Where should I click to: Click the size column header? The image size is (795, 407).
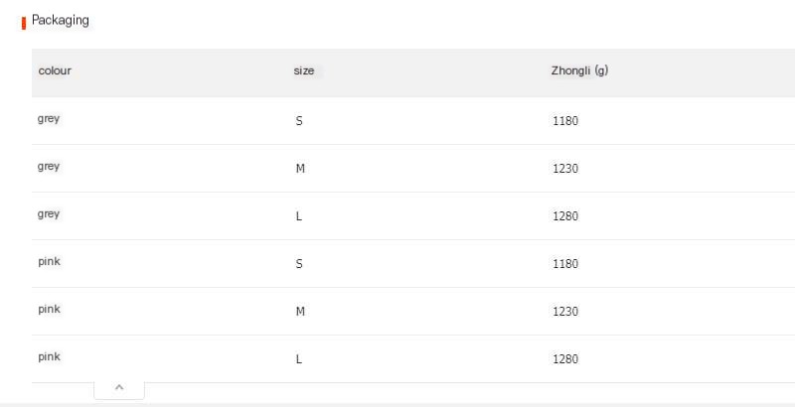304,71
